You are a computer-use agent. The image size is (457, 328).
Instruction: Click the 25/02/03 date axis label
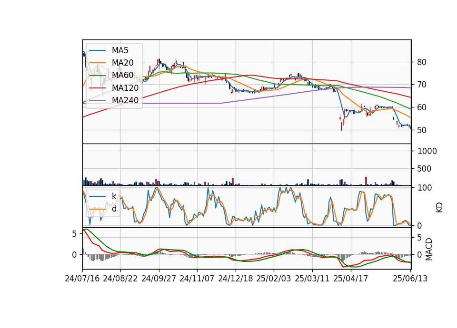(x=274, y=279)
